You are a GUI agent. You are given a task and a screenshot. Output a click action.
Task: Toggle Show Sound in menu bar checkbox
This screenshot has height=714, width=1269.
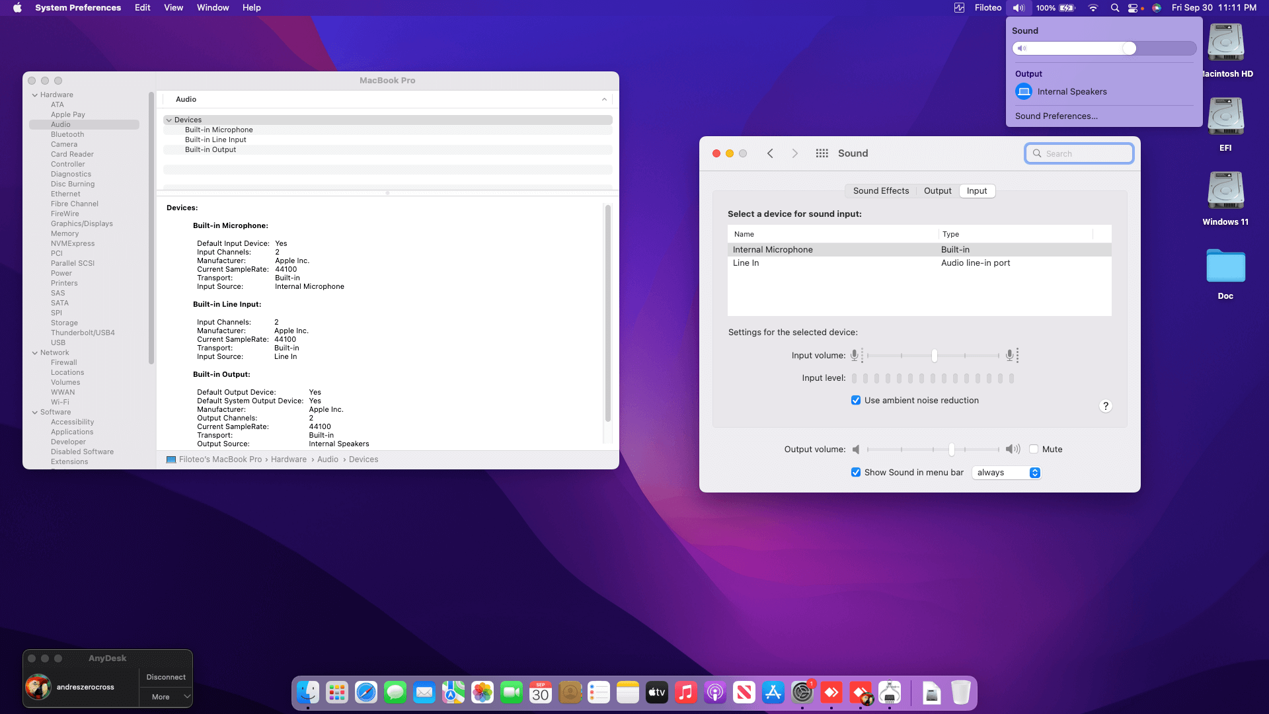(x=856, y=473)
